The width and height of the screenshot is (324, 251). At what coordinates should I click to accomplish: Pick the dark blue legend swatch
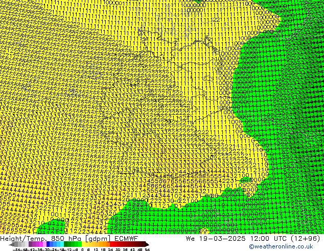click(x=48, y=244)
